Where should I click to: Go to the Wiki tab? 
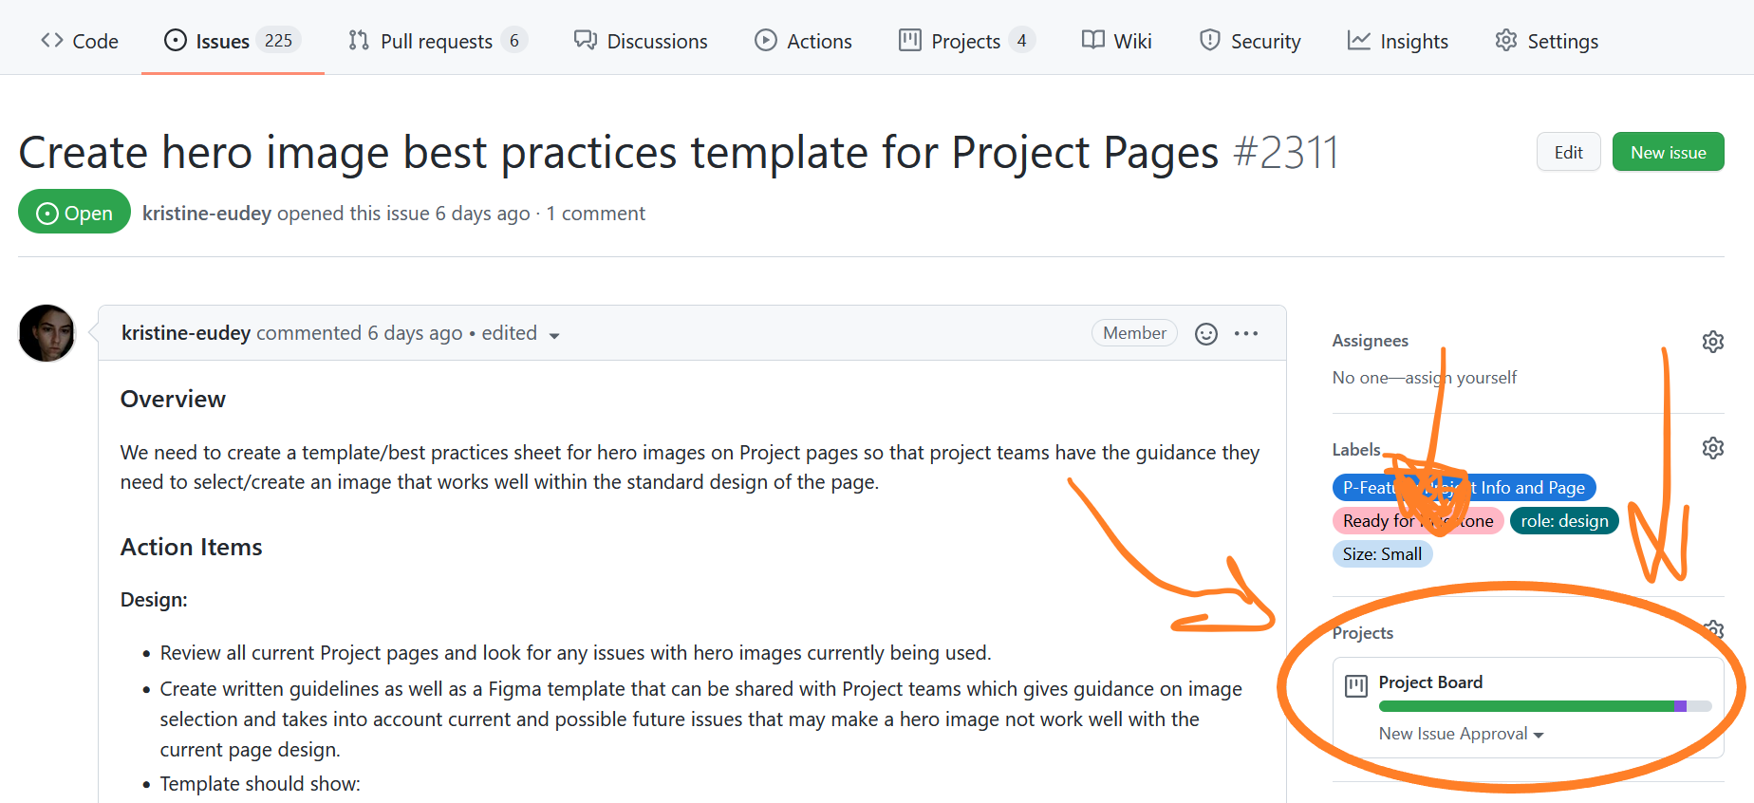pyautogui.click(x=1116, y=41)
